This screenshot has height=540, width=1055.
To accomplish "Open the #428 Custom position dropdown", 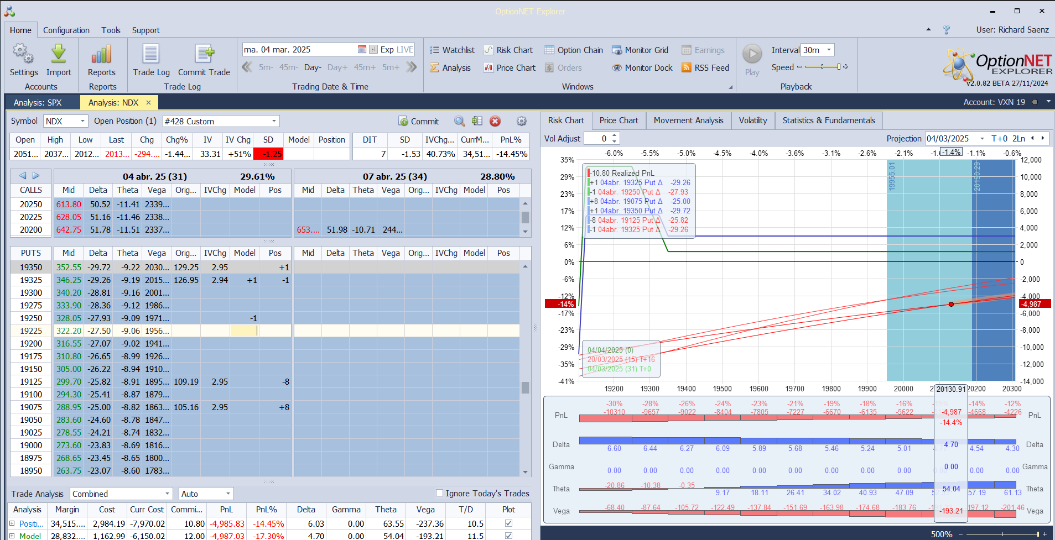I will click(274, 121).
